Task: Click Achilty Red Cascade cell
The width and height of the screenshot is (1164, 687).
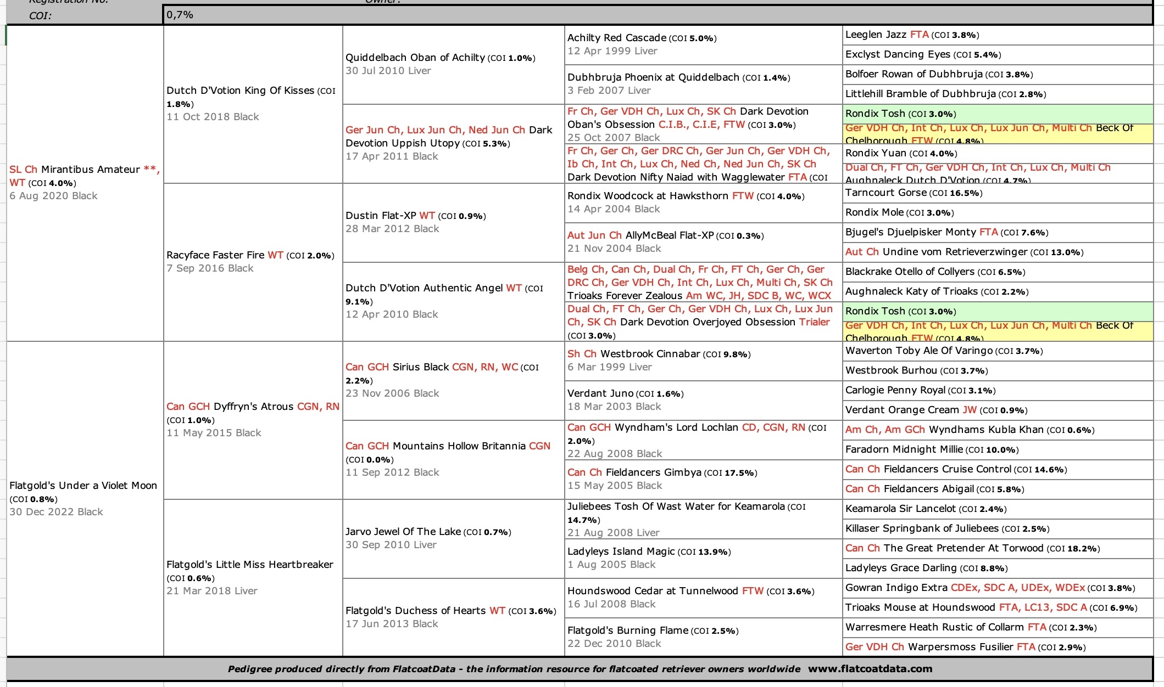Action: pyautogui.click(x=704, y=45)
